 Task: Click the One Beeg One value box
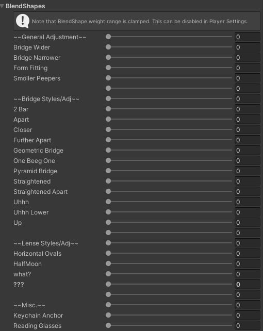[247, 161]
